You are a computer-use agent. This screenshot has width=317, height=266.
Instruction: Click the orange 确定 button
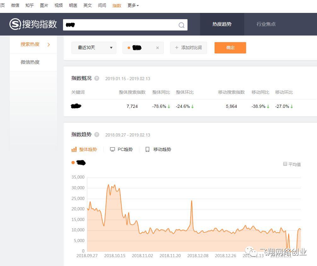230,47
